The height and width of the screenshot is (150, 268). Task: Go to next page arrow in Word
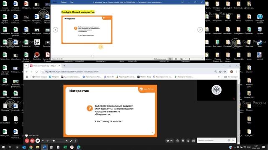point(200,30)
